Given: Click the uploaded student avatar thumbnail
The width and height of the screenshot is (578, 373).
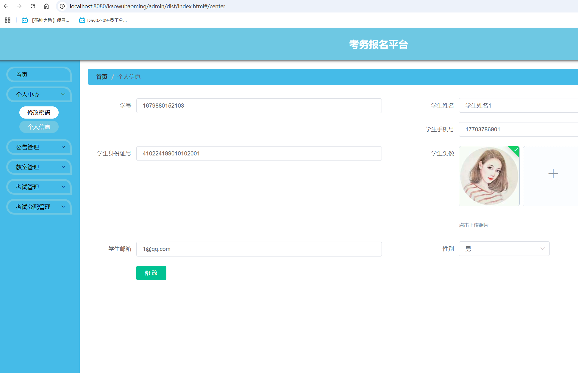Looking at the screenshot, I should pyautogui.click(x=489, y=176).
